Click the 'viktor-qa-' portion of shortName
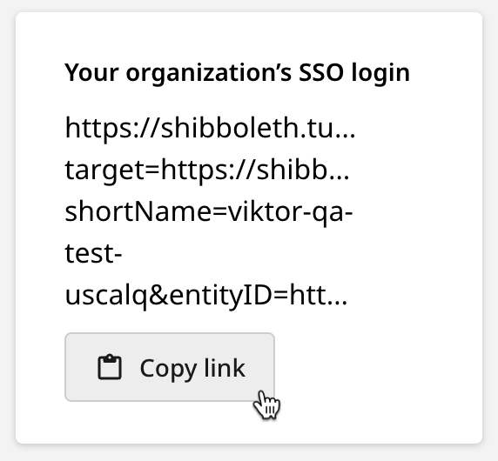Image resolution: width=498 pixels, height=461 pixels. pos(291,212)
